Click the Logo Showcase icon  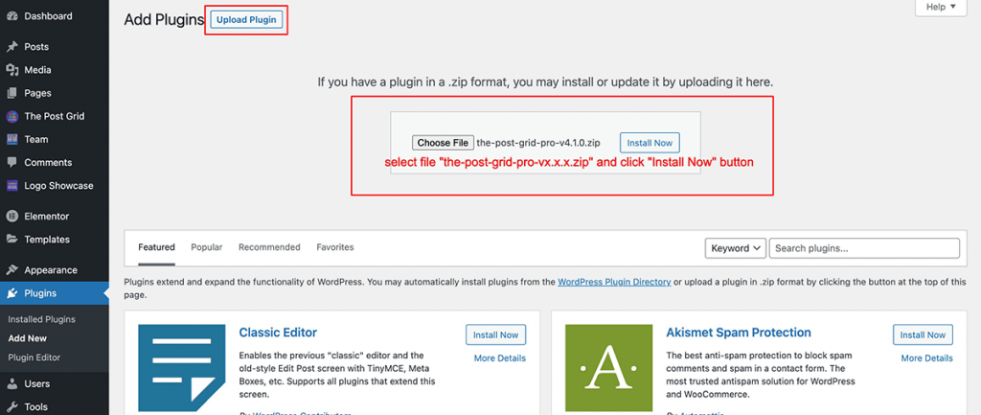[11, 186]
